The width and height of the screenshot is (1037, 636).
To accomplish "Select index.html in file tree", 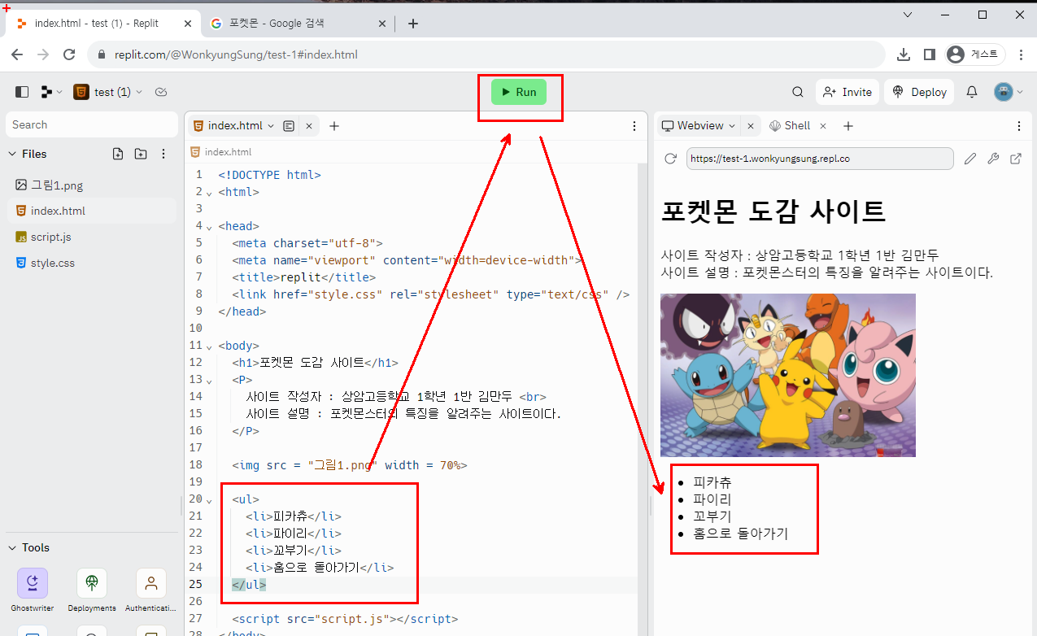I will [x=91, y=211].
